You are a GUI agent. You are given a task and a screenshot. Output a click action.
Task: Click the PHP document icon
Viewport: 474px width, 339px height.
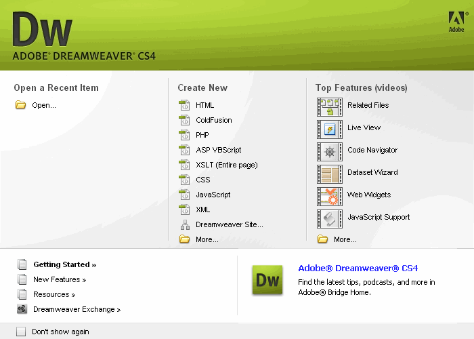[x=184, y=135]
